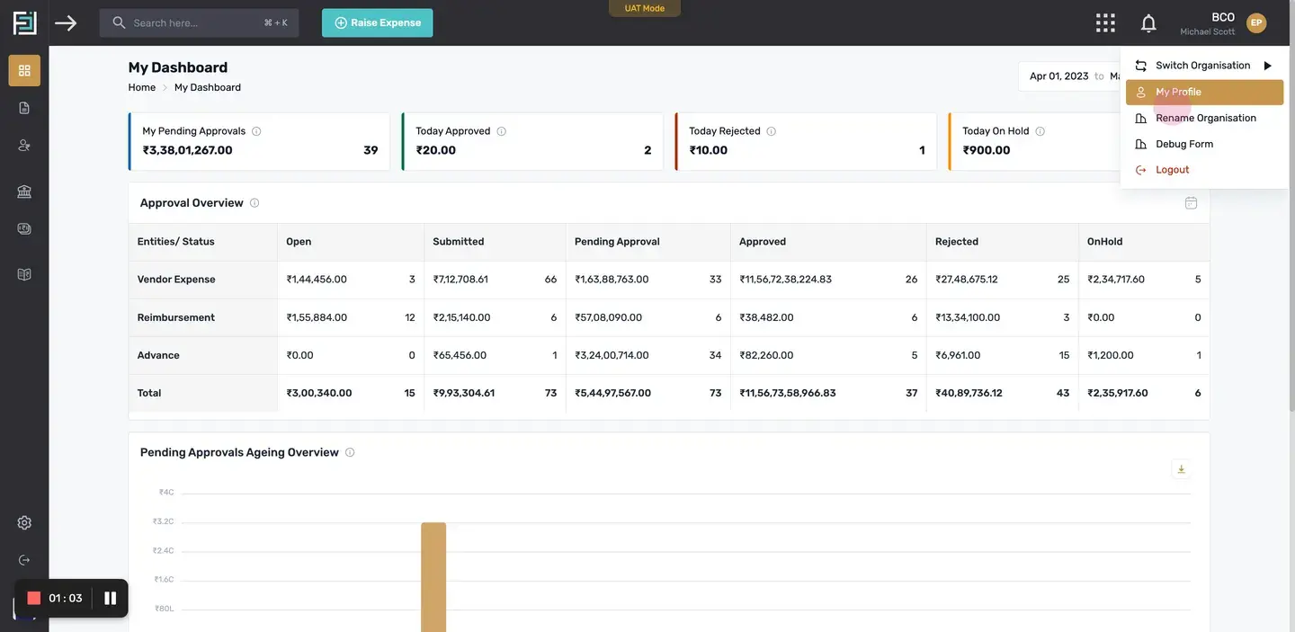The width and height of the screenshot is (1295, 632).
Task: Choose Rename Organisation in the user menu
Action: (1204, 118)
